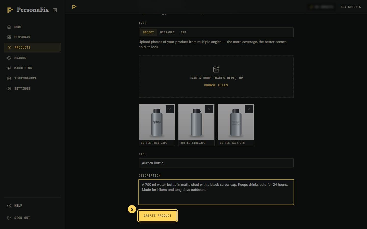Click the Storyboards film icon

[9, 78]
